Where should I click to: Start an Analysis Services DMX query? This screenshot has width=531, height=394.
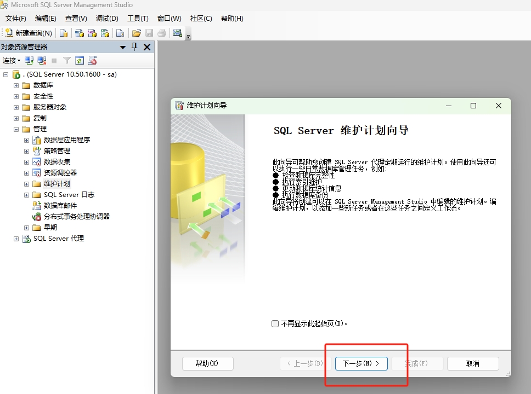click(92, 33)
